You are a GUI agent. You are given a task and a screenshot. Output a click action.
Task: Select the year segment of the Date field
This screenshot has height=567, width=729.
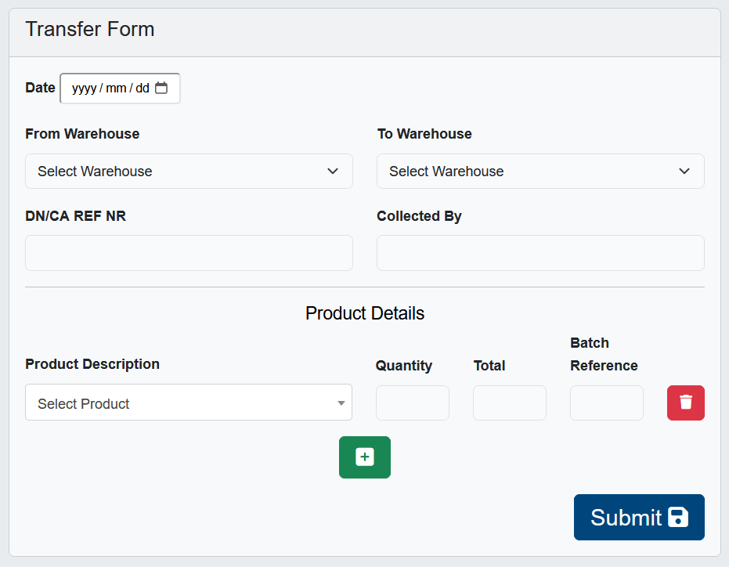click(84, 88)
